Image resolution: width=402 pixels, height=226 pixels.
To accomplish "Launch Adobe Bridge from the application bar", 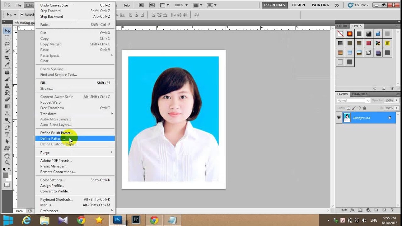I will click(x=141, y=5).
